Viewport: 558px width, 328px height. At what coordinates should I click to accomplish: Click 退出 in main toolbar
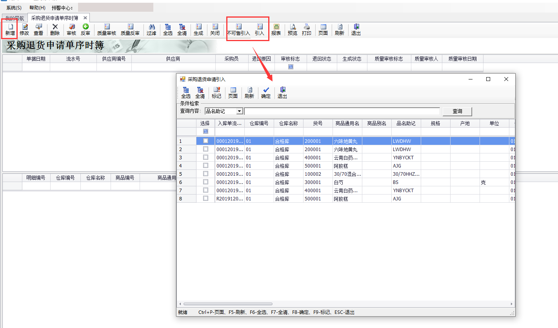pyautogui.click(x=356, y=30)
